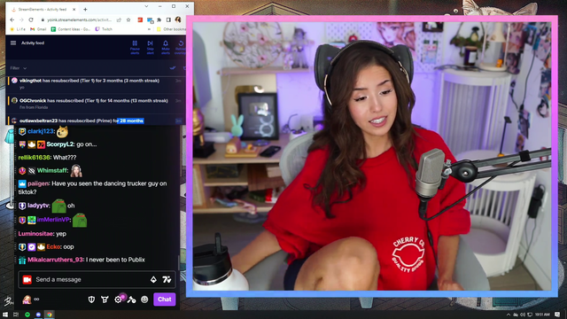
Task: Open the Bits diamond icon
Action: 153,279
